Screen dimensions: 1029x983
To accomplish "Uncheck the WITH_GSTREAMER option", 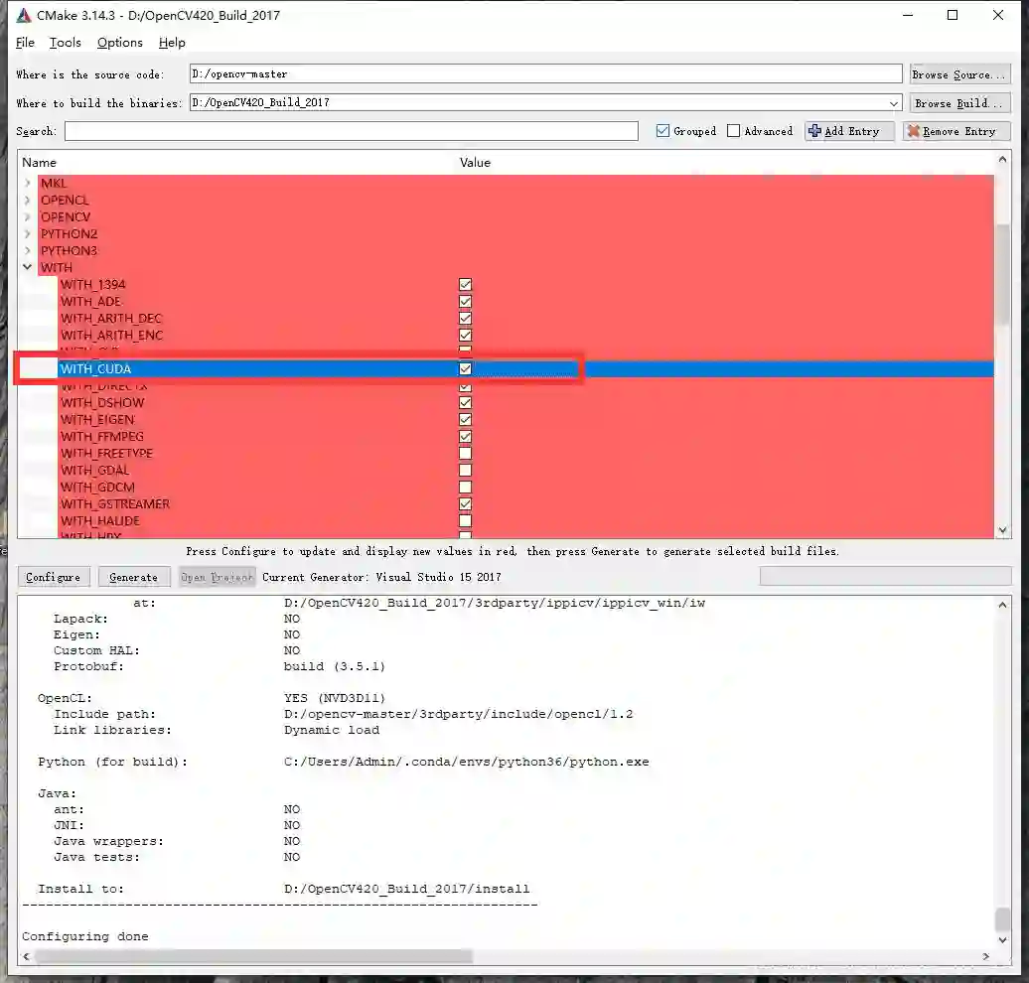I will point(465,504).
